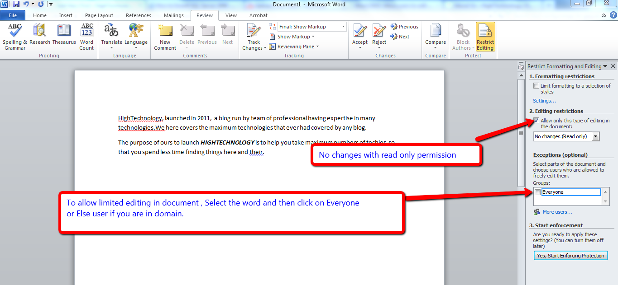Click the bold word HIGHTECHNOLOGY in document
Viewport: 618px width, 285px height.
pyautogui.click(x=227, y=142)
